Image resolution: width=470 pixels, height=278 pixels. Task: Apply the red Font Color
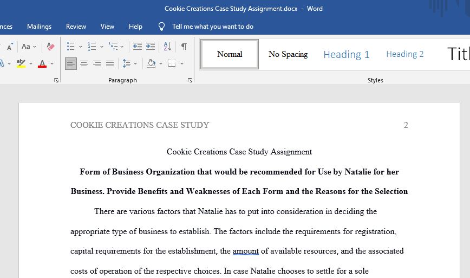point(42,63)
